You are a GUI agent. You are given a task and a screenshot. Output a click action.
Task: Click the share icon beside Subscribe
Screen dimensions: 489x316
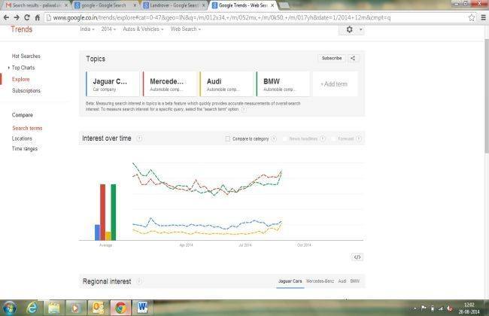(353, 59)
